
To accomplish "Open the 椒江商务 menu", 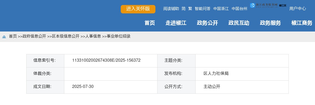I will (x=302, y=23).
